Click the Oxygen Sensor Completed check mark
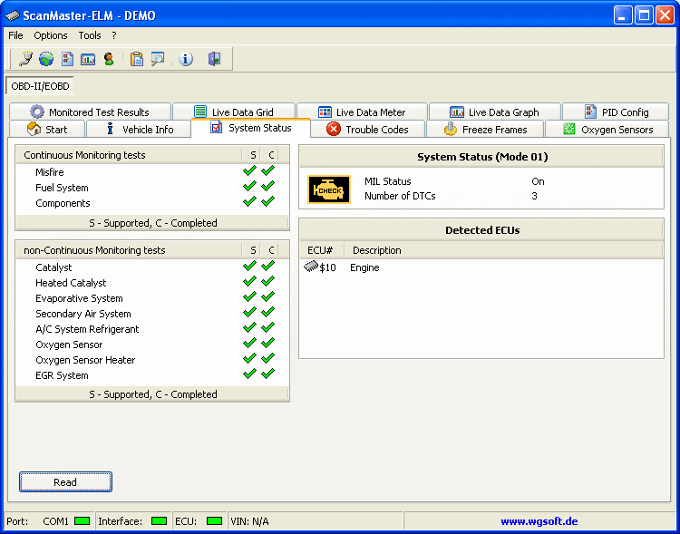Image resolution: width=680 pixels, height=534 pixels. [x=268, y=343]
